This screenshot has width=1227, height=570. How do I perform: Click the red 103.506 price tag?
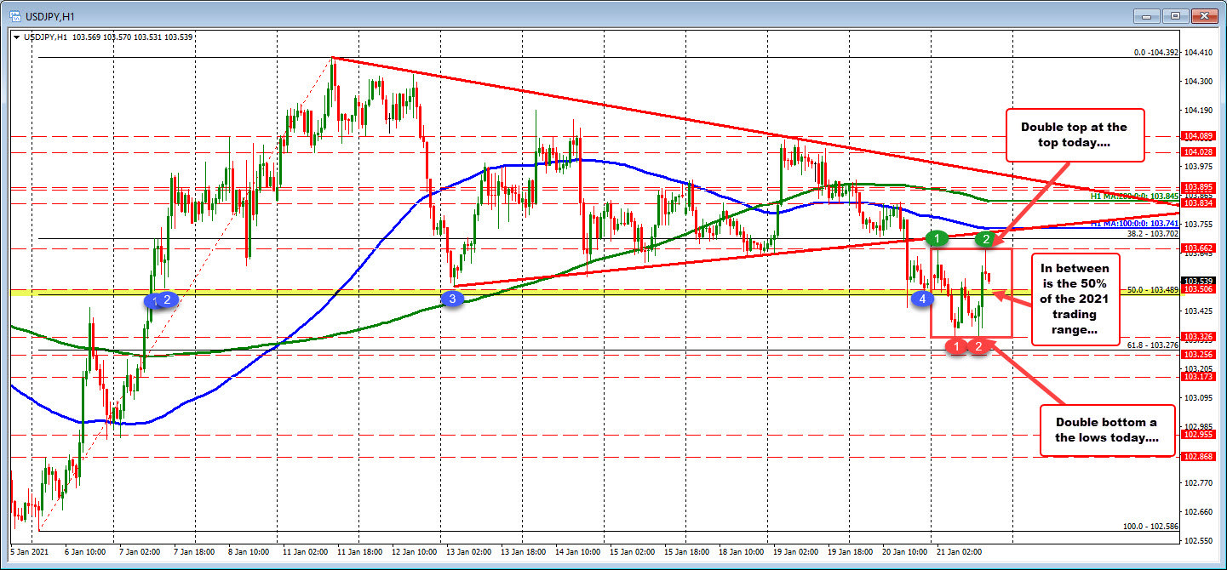click(x=1199, y=289)
